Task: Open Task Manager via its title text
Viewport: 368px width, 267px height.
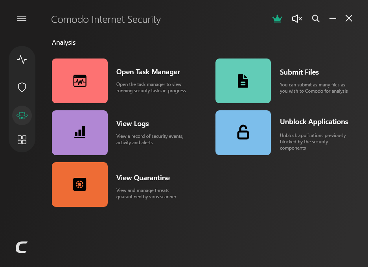Action: pyautogui.click(x=148, y=72)
